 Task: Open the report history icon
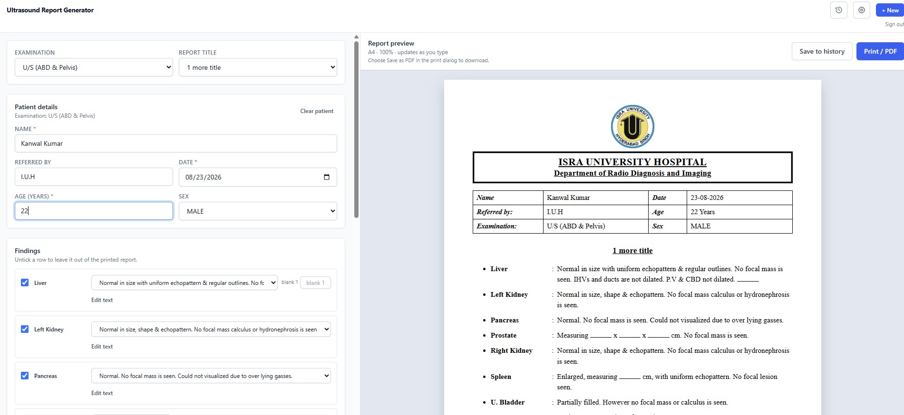pos(839,10)
